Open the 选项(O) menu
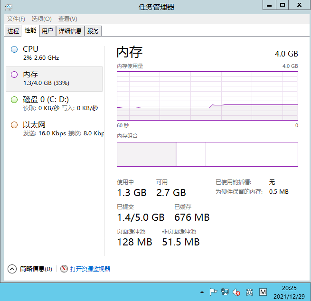 41,19
